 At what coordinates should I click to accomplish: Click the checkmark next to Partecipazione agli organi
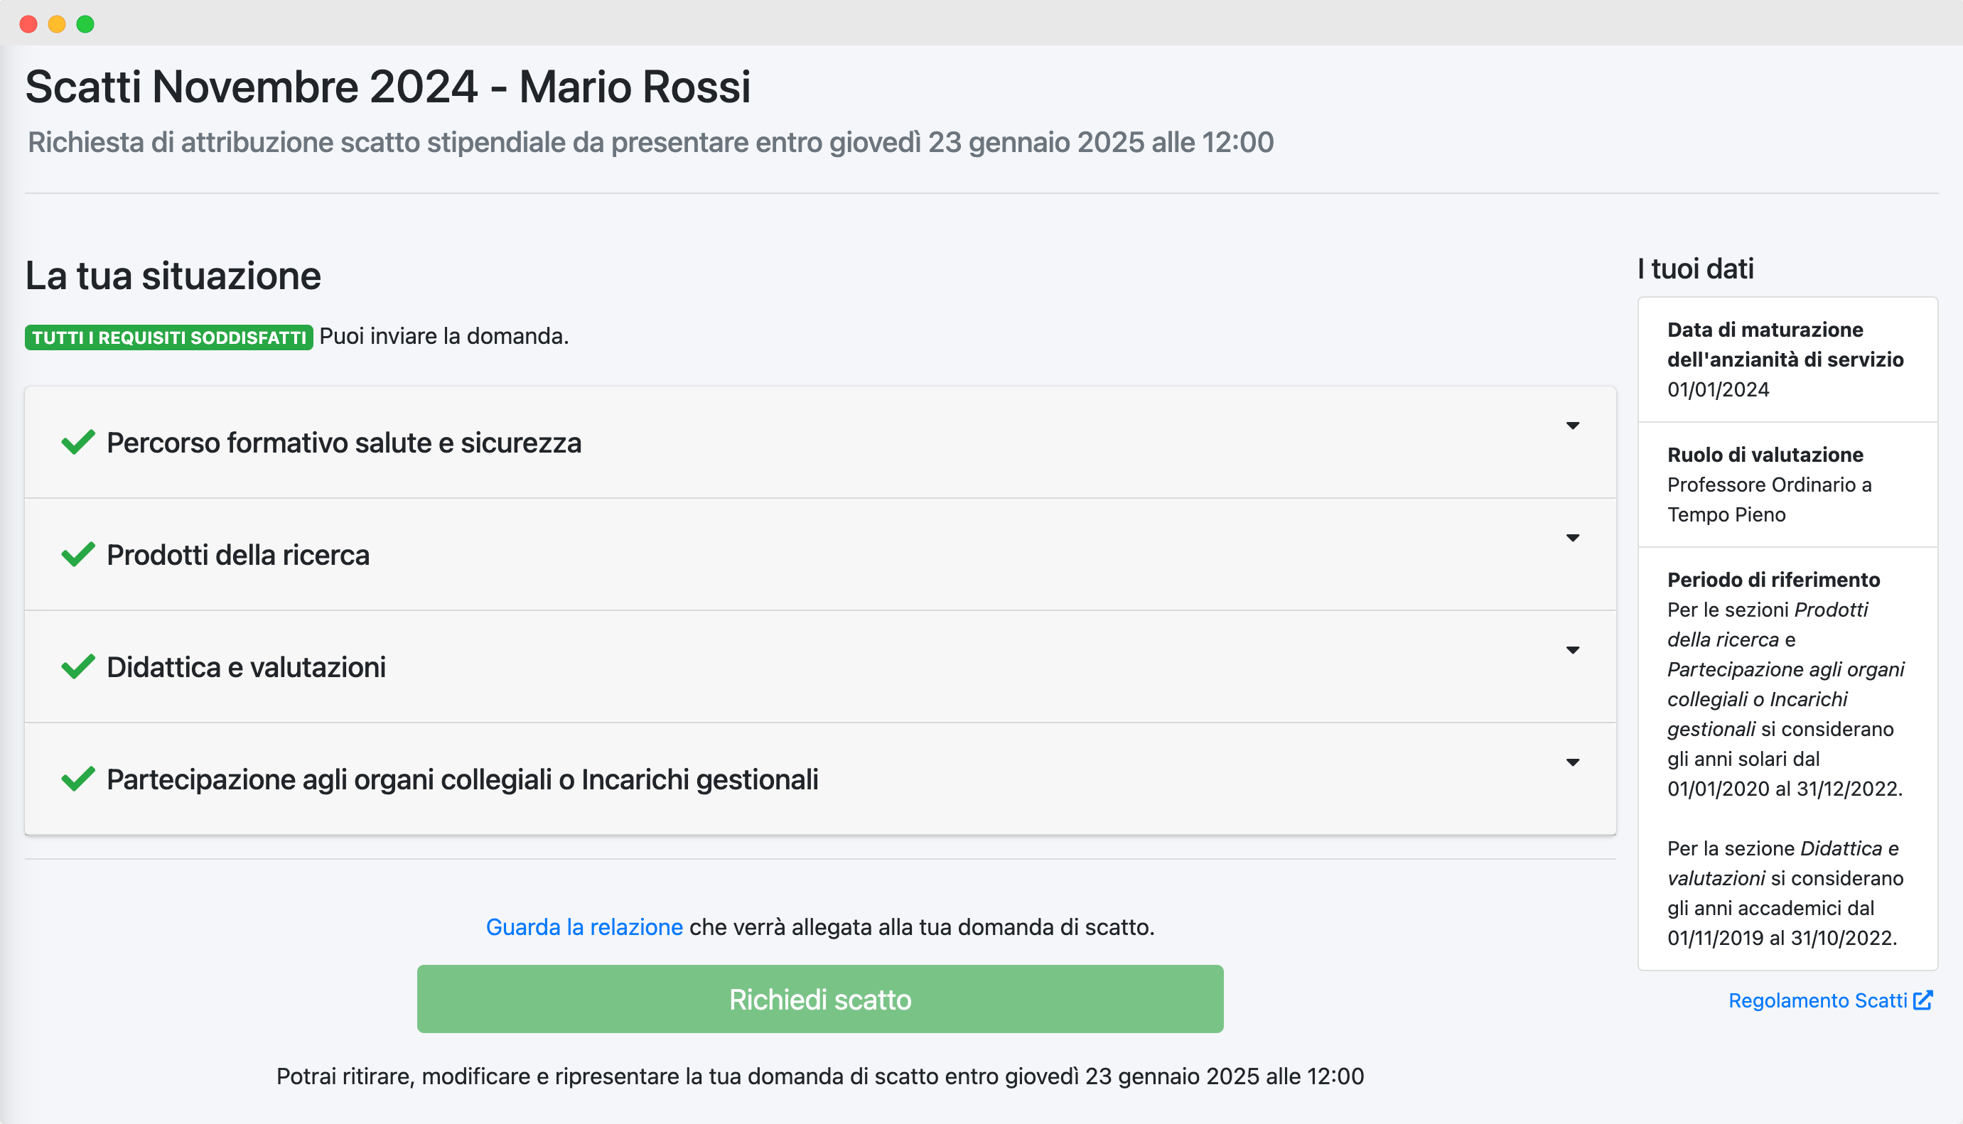click(78, 779)
